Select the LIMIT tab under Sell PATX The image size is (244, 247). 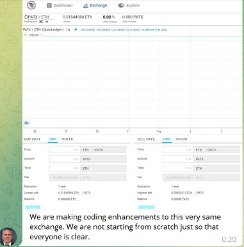point(167,139)
